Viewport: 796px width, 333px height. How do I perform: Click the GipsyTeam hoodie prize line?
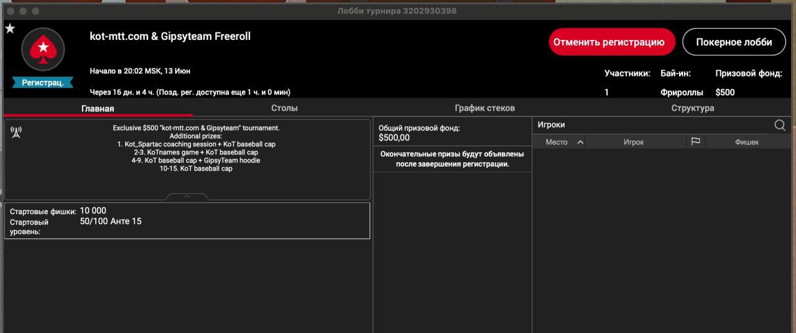196,160
